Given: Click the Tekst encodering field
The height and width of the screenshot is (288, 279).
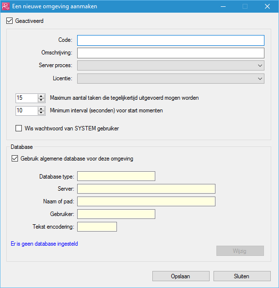Looking at the screenshot, I should 97,227.
